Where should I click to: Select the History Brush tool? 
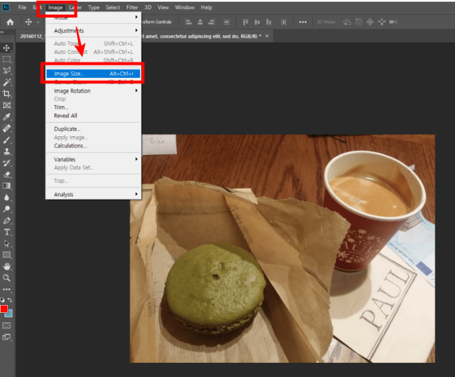click(6, 163)
